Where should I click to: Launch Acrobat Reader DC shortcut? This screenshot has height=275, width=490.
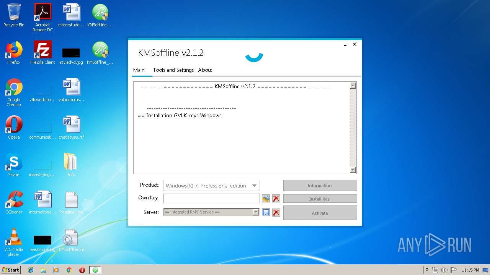(x=42, y=18)
